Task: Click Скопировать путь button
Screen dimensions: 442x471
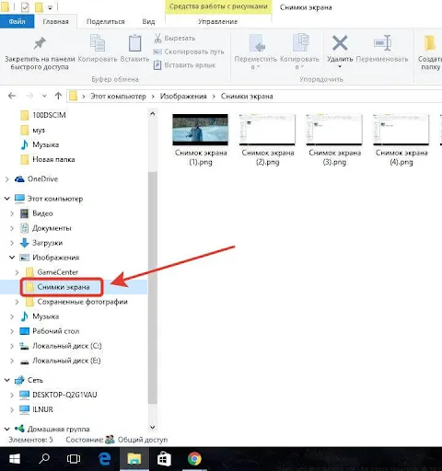Action: point(189,52)
